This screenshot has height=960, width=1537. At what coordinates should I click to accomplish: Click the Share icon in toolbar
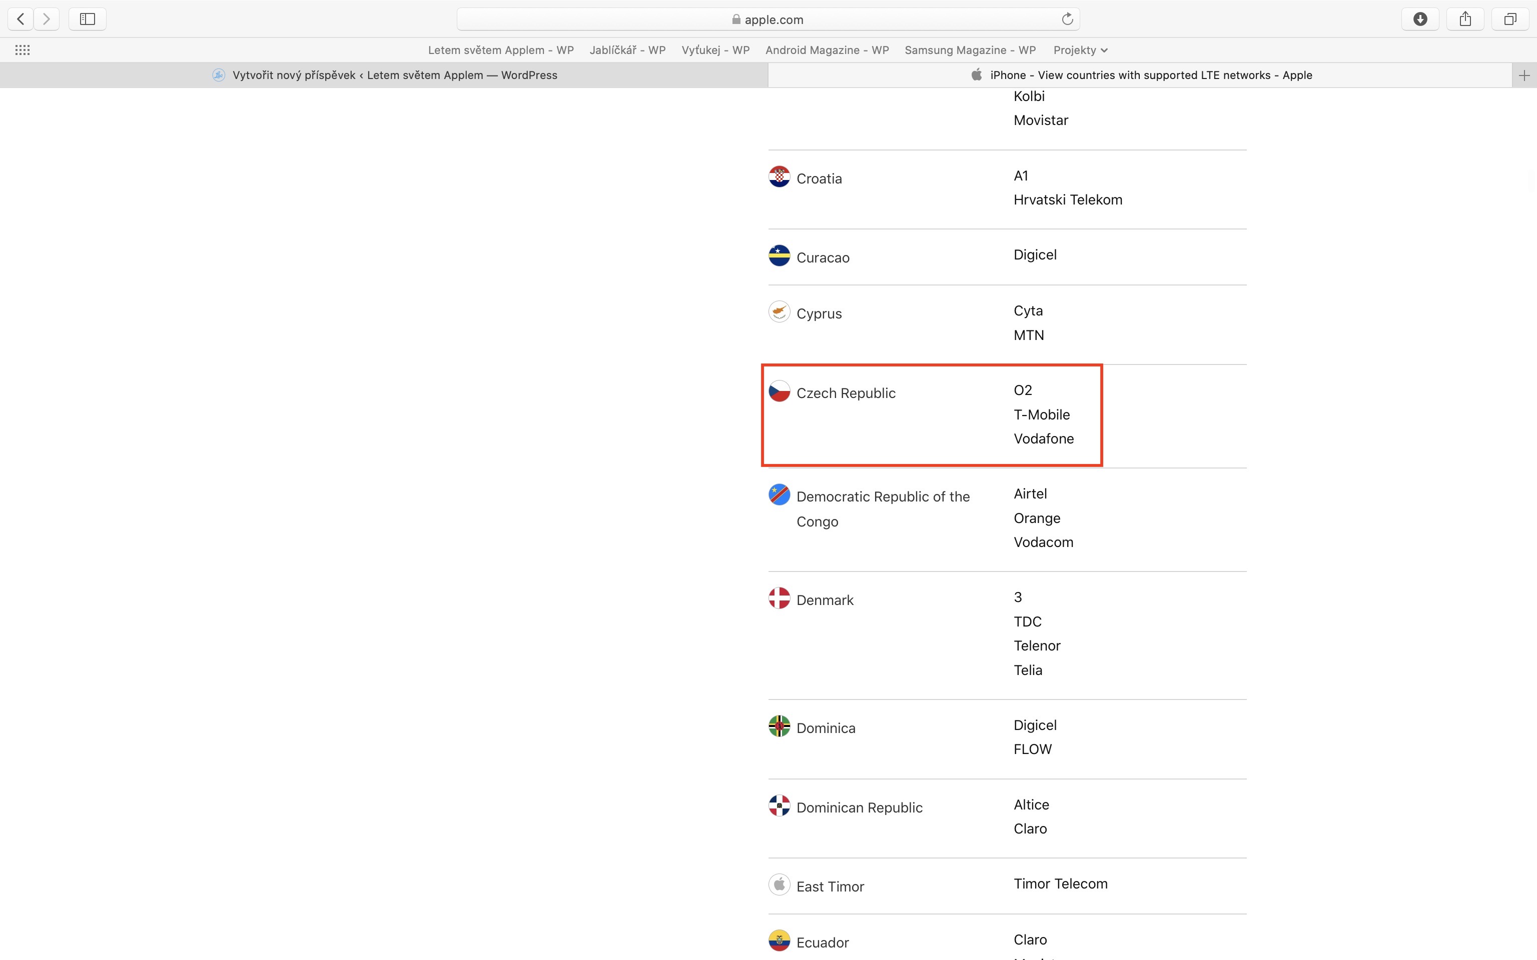click(1465, 19)
